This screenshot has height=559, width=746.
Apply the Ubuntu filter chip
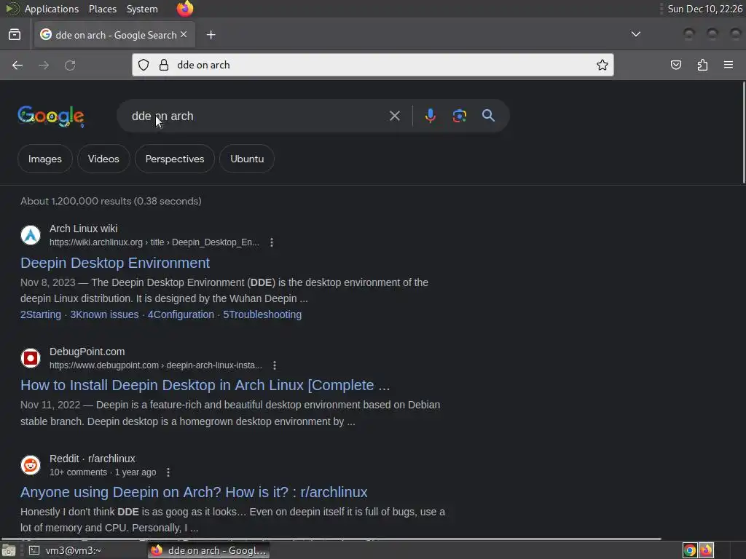[x=247, y=159]
